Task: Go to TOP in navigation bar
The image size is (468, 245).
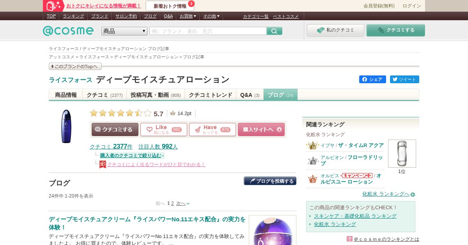Action: (51, 16)
